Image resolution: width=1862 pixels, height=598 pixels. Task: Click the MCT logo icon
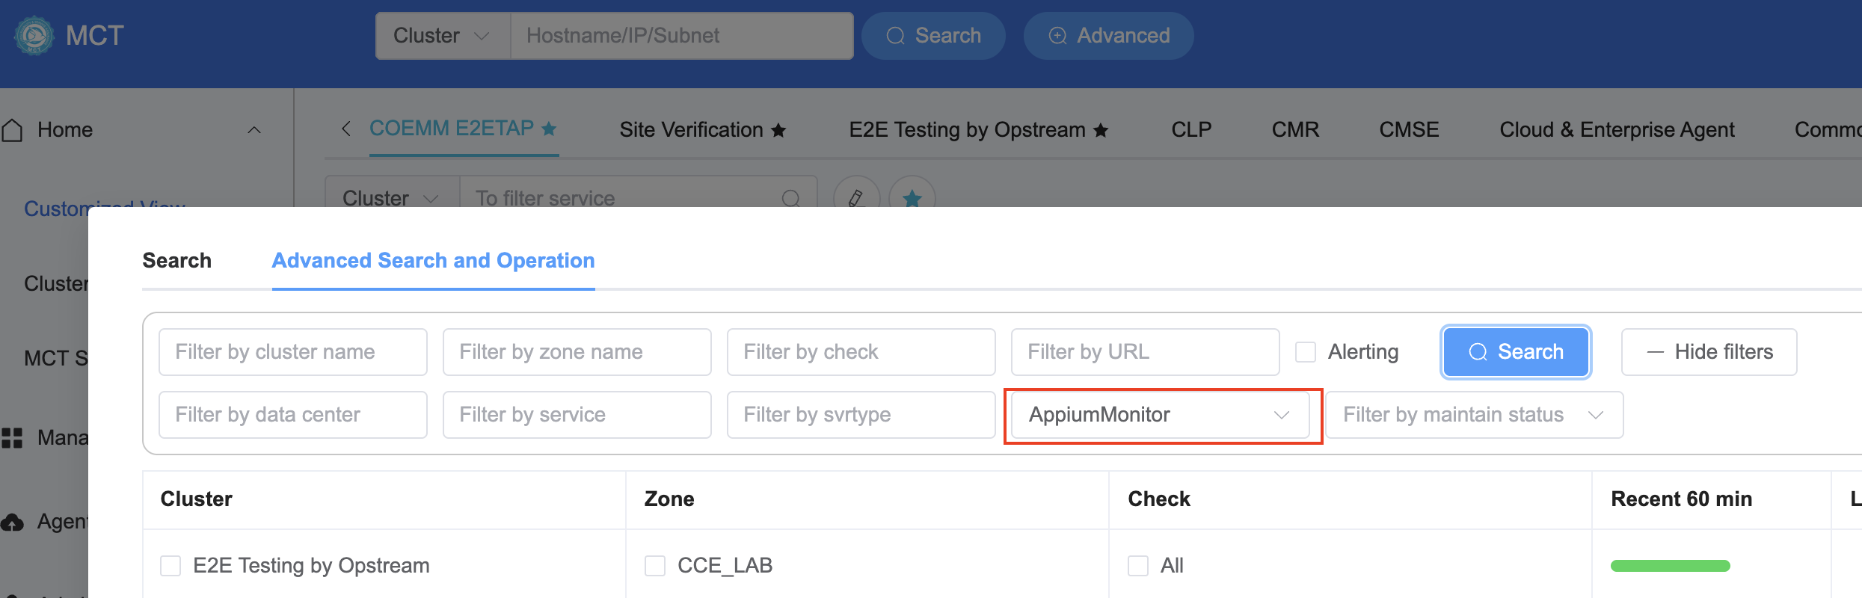(34, 35)
